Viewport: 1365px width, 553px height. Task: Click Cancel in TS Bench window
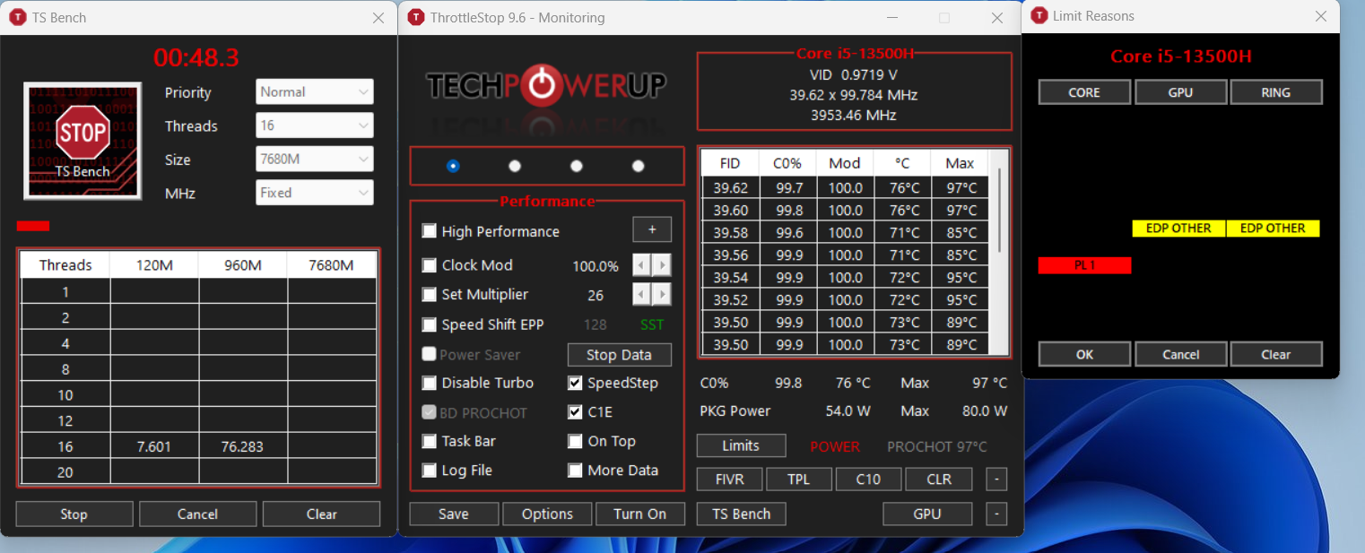(197, 514)
